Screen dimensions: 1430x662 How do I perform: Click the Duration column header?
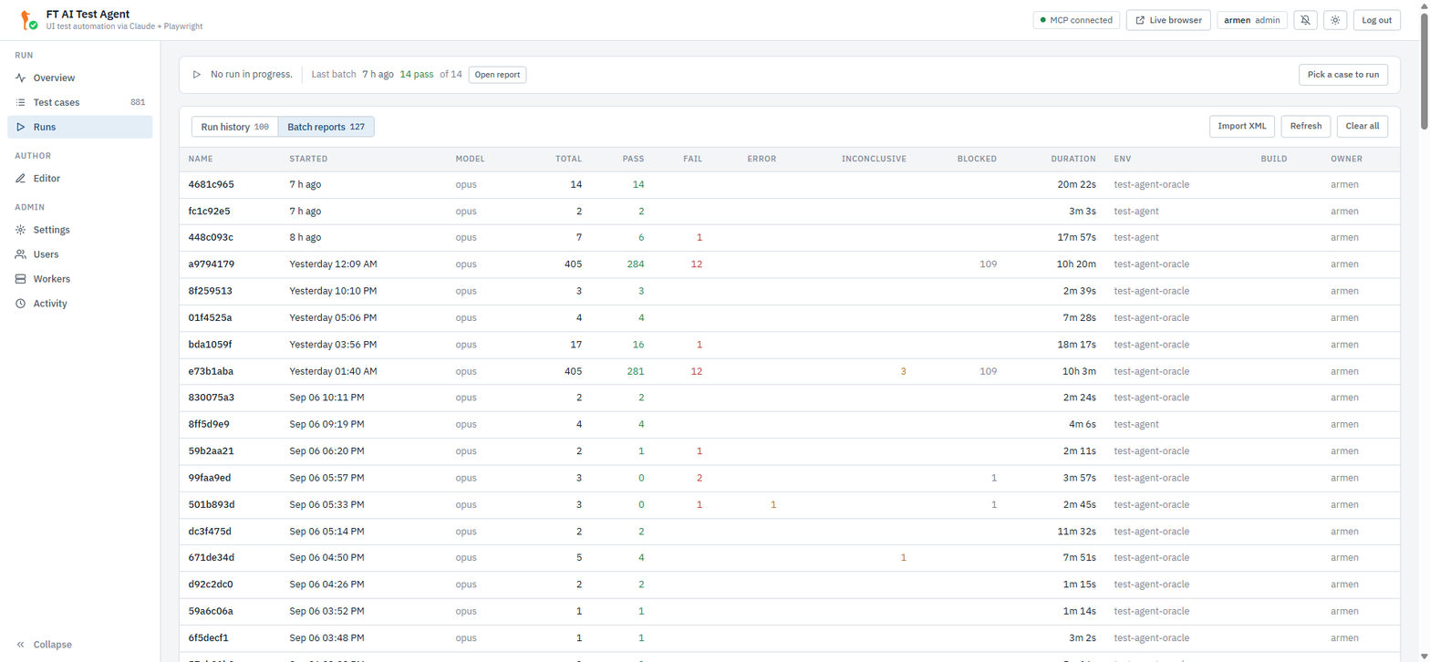1073,159
